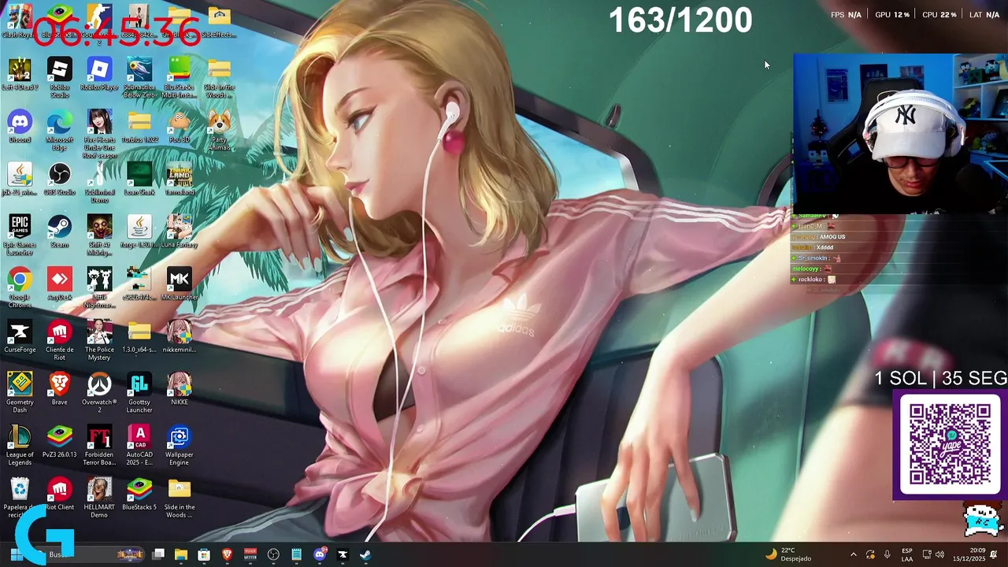
Task: Open Goottsy Launcher desktop icon
Action: [139, 392]
